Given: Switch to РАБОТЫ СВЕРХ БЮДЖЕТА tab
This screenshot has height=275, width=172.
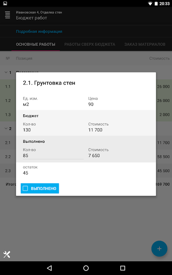Looking at the screenshot, I should [x=90, y=44].
